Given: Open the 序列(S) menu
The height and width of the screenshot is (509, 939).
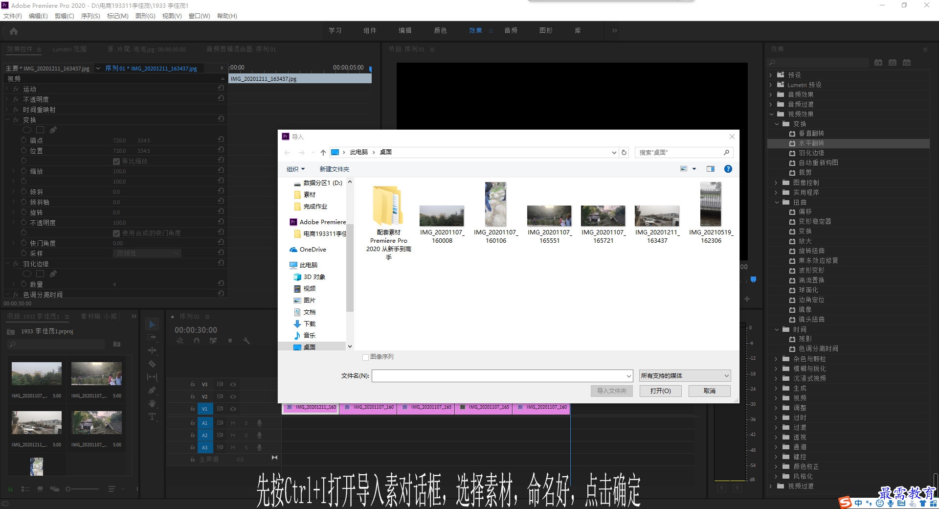Looking at the screenshot, I should pyautogui.click(x=90, y=16).
